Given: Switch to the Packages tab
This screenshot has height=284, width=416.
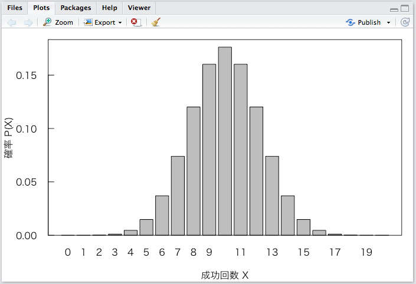Looking at the screenshot, I should (76, 8).
